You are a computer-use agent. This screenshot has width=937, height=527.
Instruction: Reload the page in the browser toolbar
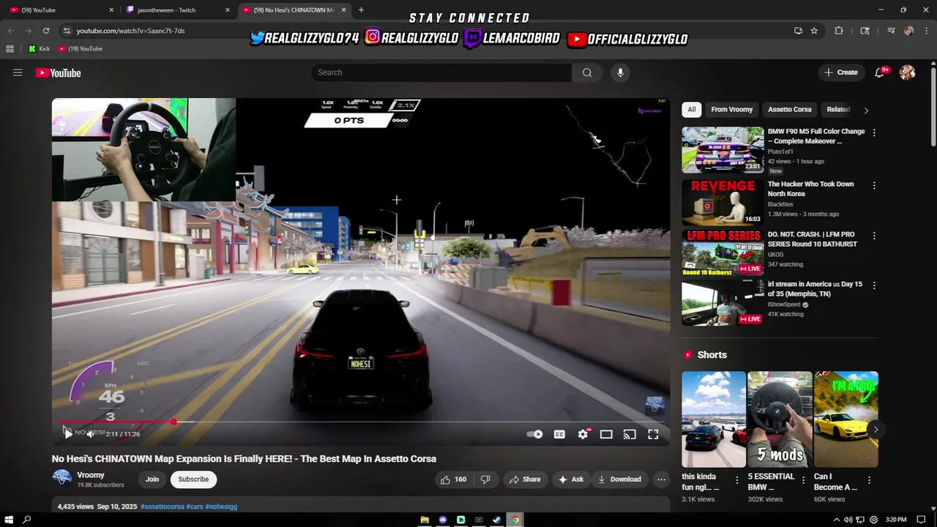46,31
